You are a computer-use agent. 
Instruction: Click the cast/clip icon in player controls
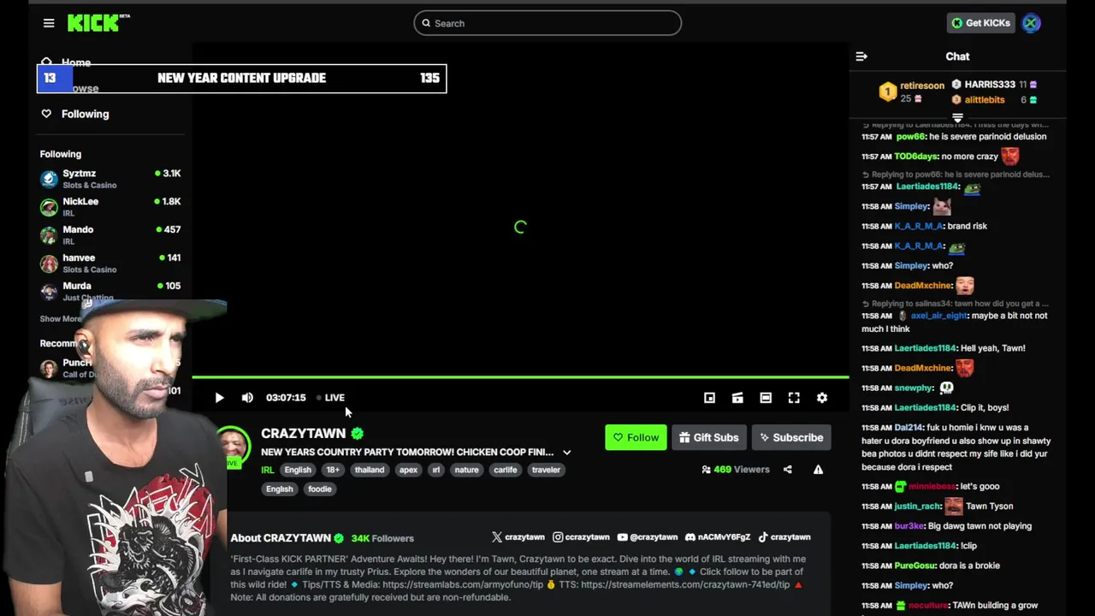(x=737, y=398)
